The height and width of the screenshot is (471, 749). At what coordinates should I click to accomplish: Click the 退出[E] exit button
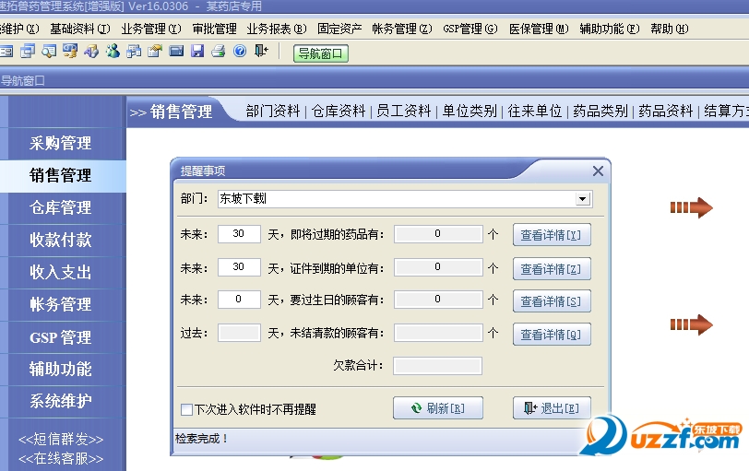click(552, 408)
